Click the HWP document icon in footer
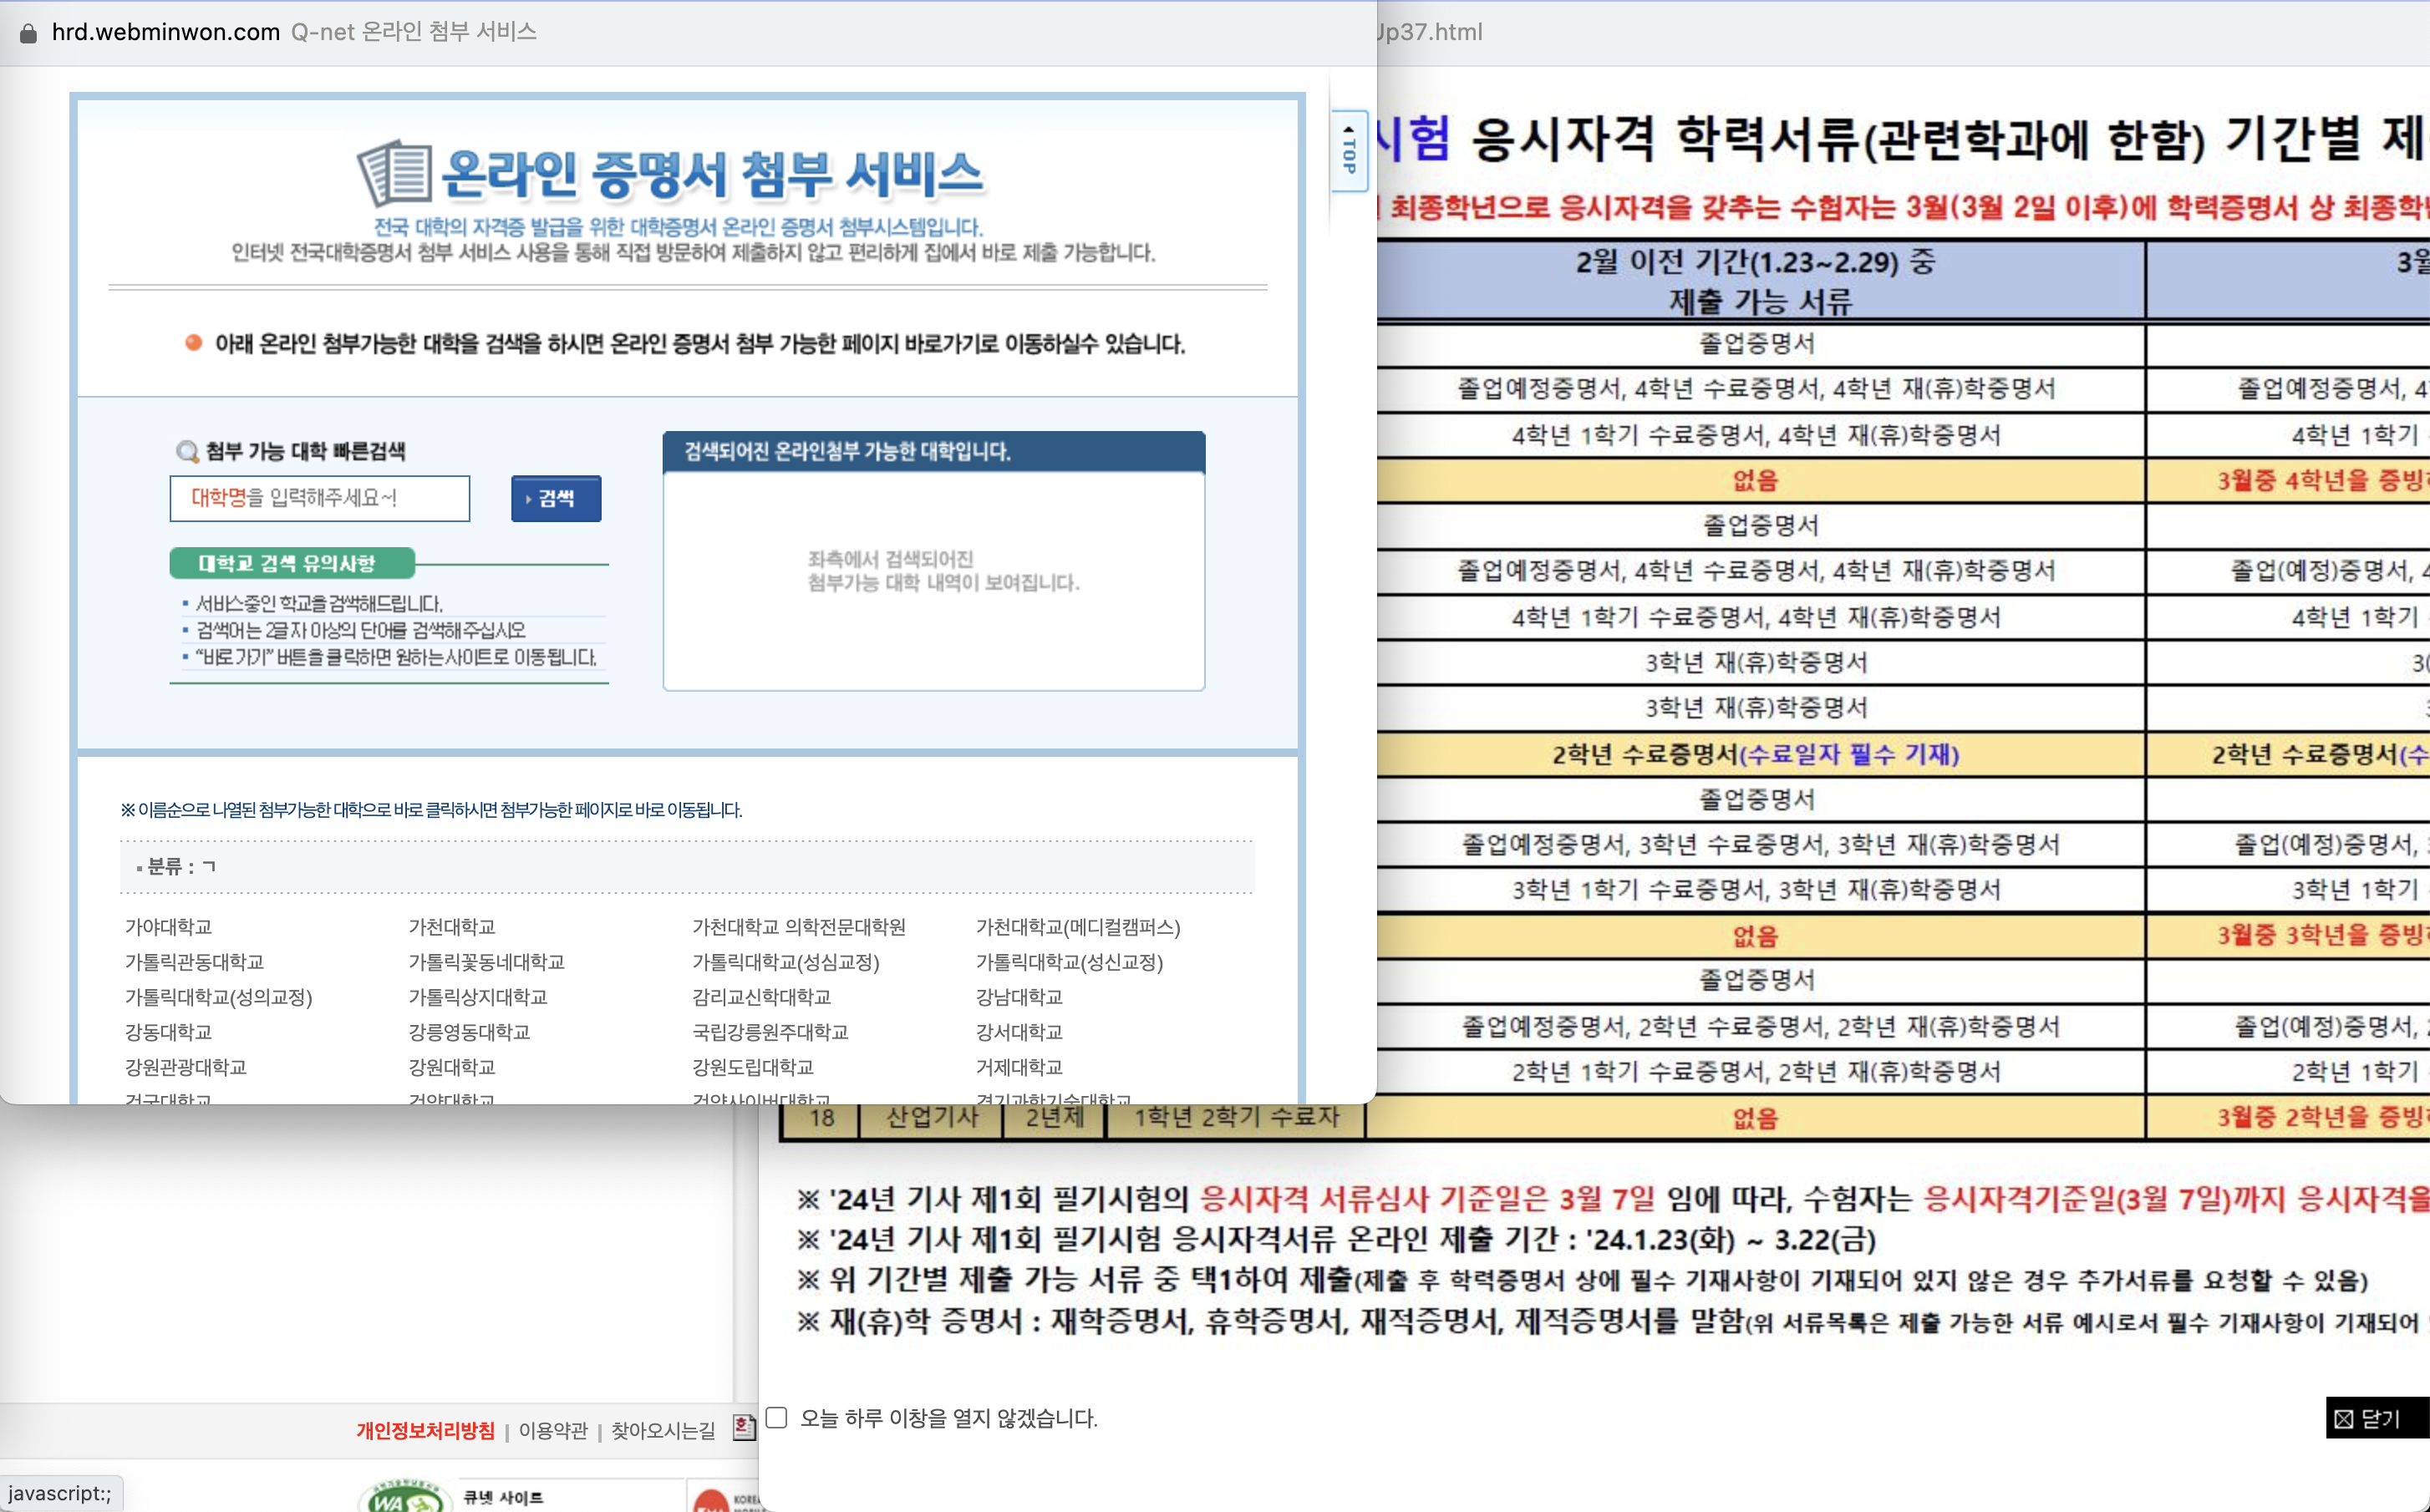 (x=743, y=1427)
